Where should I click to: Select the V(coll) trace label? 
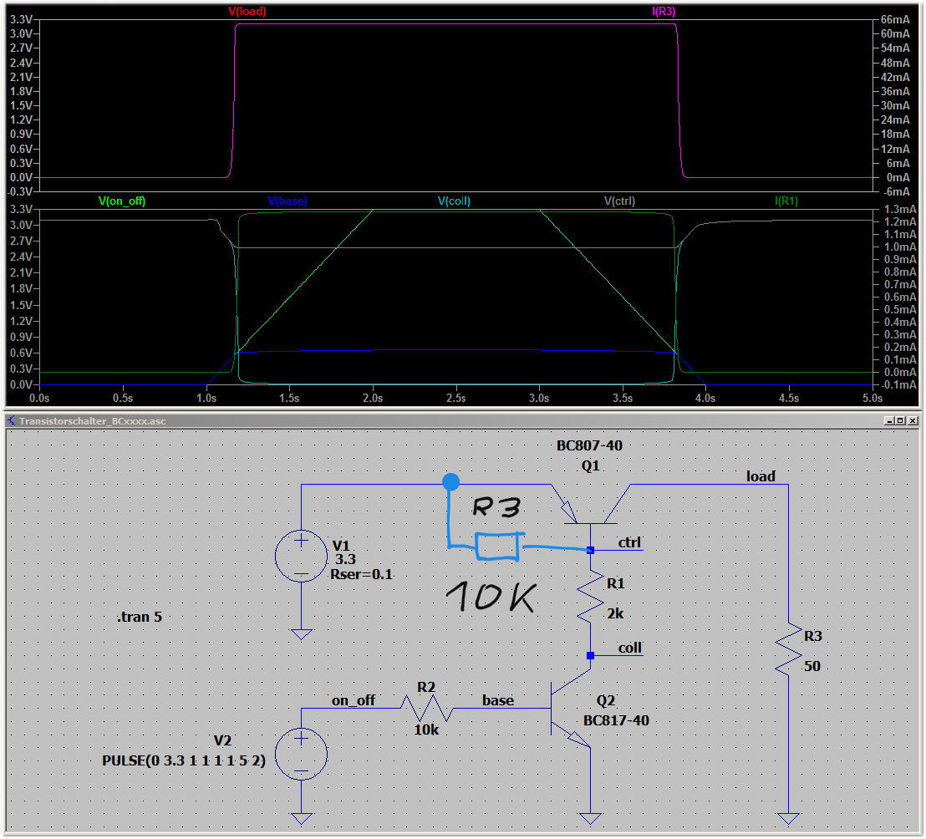click(454, 201)
